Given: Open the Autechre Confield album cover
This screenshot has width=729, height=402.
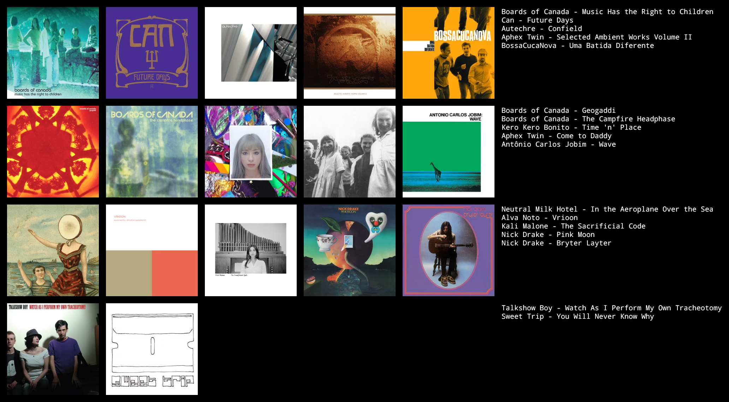Looking at the screenshot, I should (251, 53).
